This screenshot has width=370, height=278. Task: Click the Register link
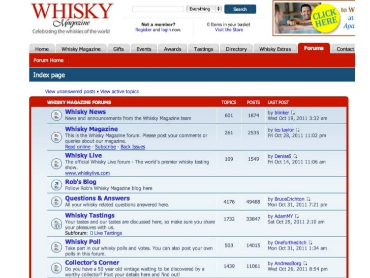[143, 30]
